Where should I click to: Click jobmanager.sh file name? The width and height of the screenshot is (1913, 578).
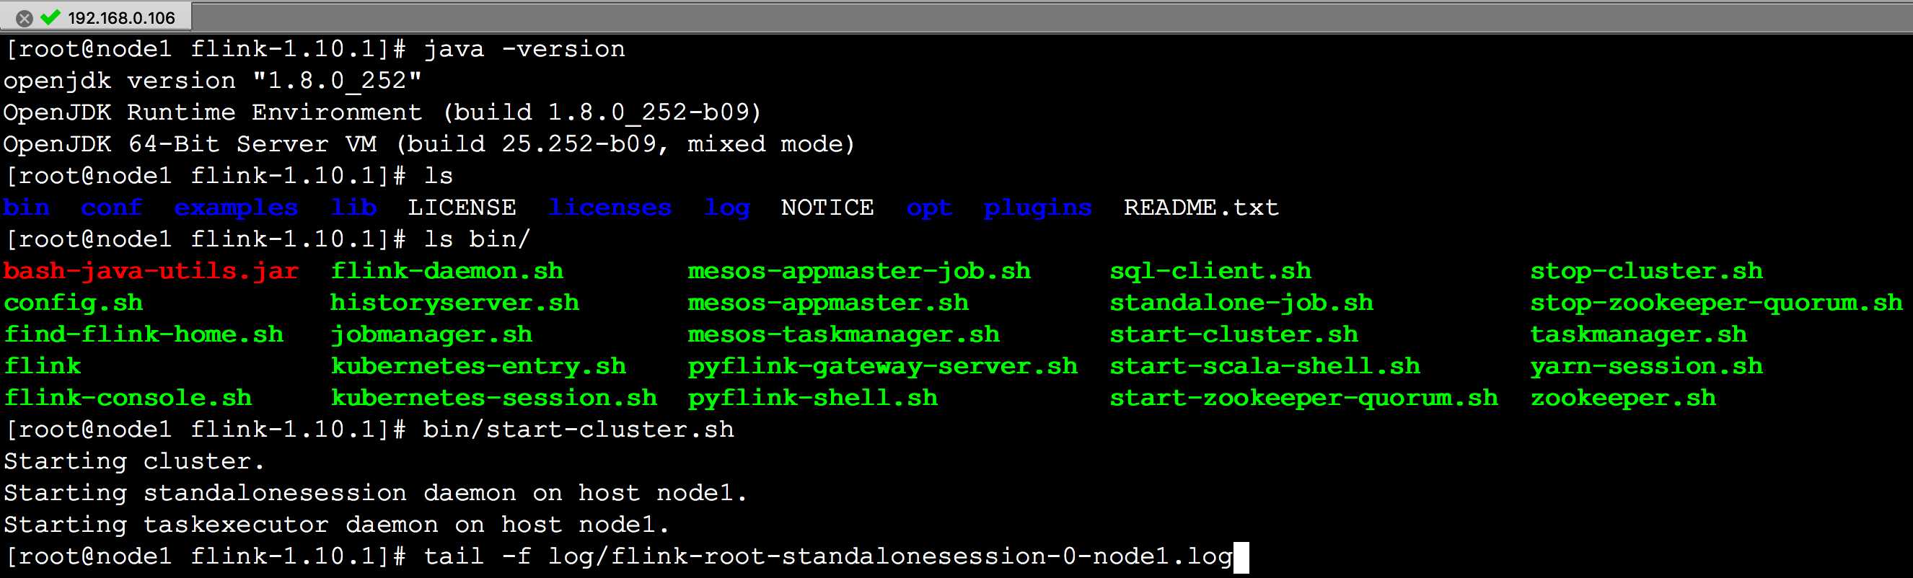click(431, 335)
